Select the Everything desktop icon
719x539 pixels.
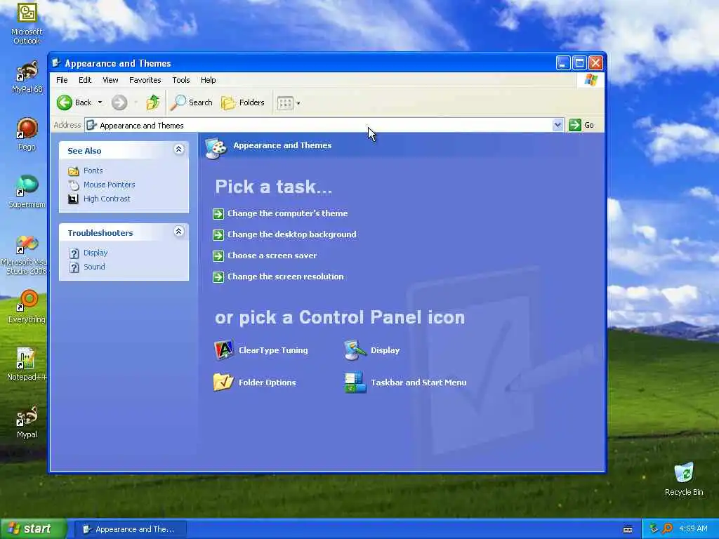[27, 307]
